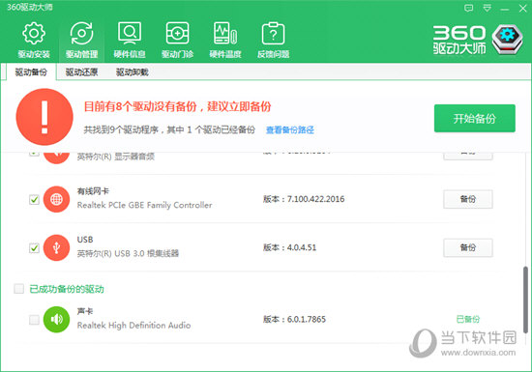Close the 360驱动大师 window
This screenshot has height=372, width=532.
523,9
